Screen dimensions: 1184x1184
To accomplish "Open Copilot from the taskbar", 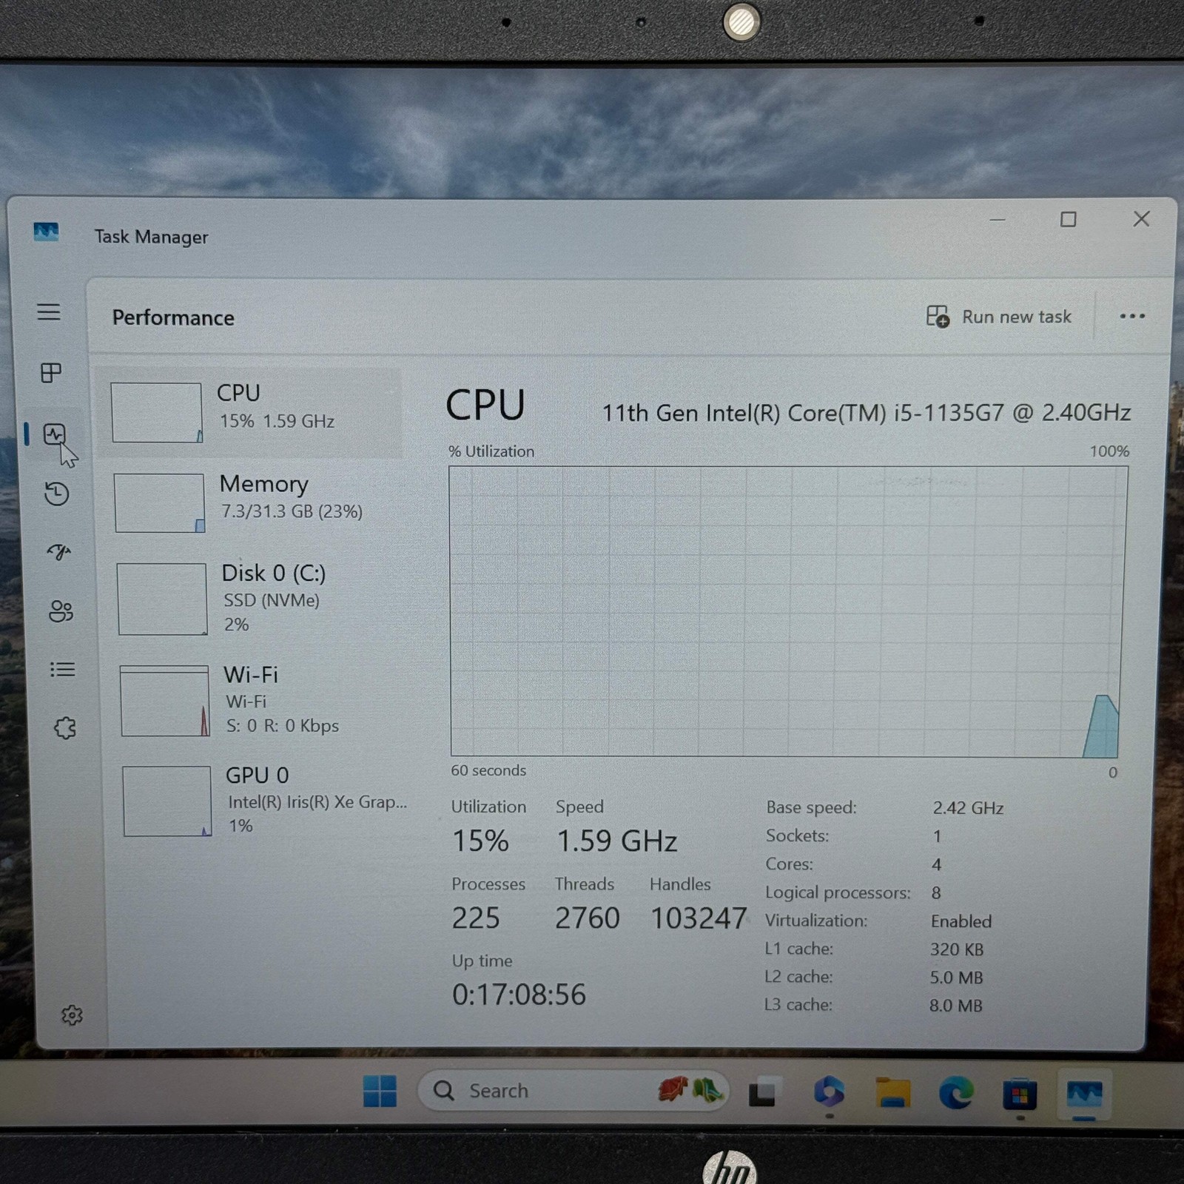I will (x=829, y=1092).
